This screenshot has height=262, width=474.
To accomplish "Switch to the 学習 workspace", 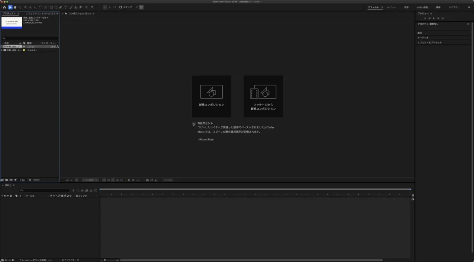I will click(406, 7).
